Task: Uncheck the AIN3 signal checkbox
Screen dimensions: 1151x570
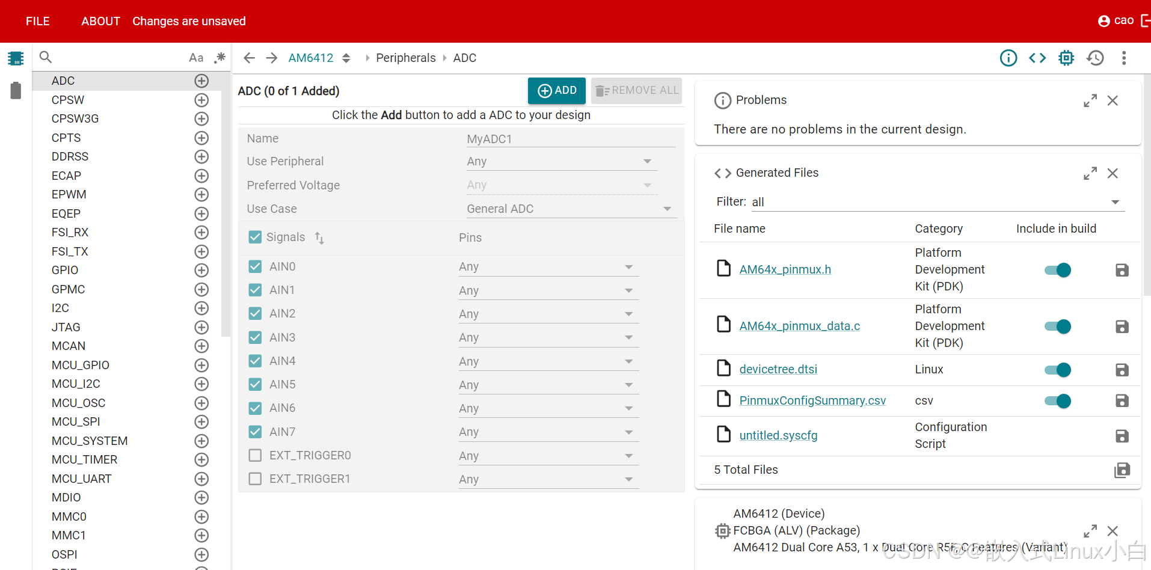Action: (255, 337)
